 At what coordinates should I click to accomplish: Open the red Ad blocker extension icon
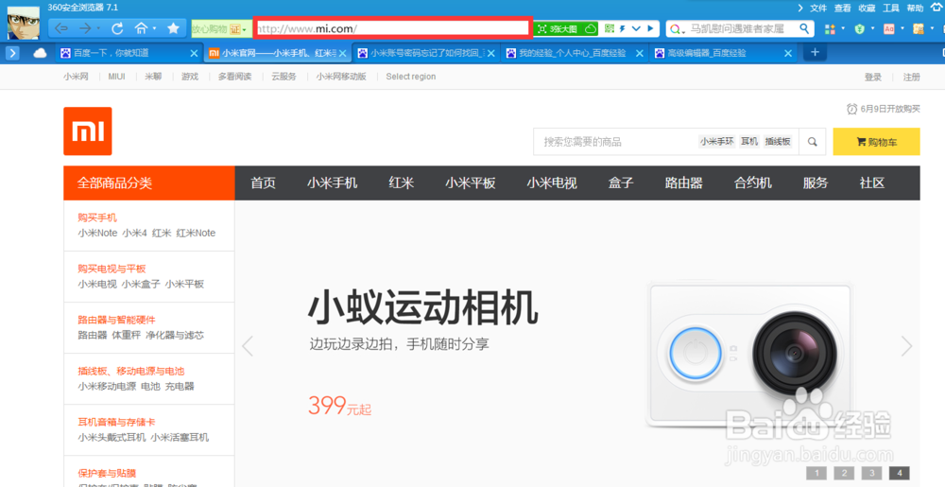pyautogui.click(x=889, y=29)
